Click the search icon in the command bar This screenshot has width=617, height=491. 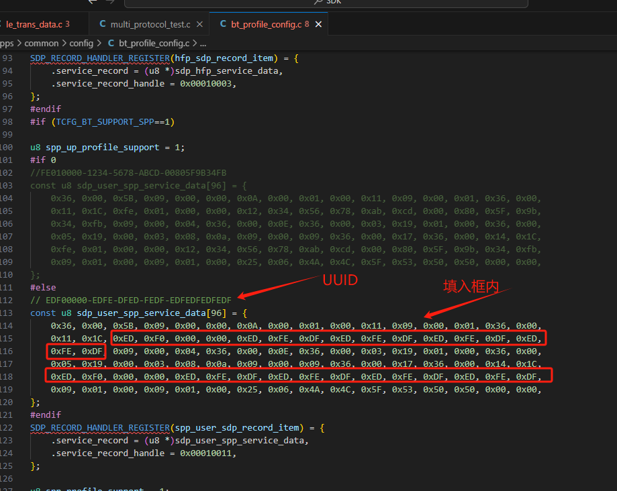318,2
